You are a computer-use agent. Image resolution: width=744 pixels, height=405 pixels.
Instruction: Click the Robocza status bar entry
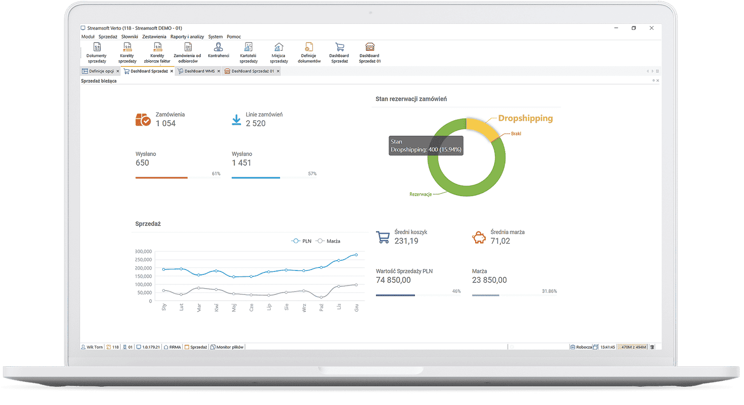click(x=581, y=347)
